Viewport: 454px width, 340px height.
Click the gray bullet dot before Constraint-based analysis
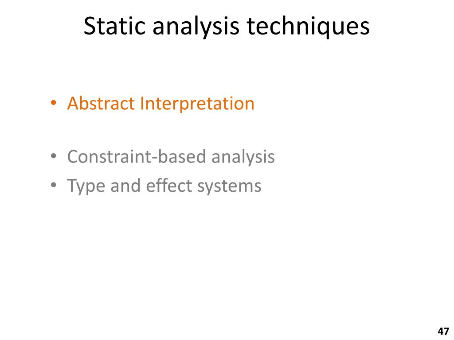53,156
